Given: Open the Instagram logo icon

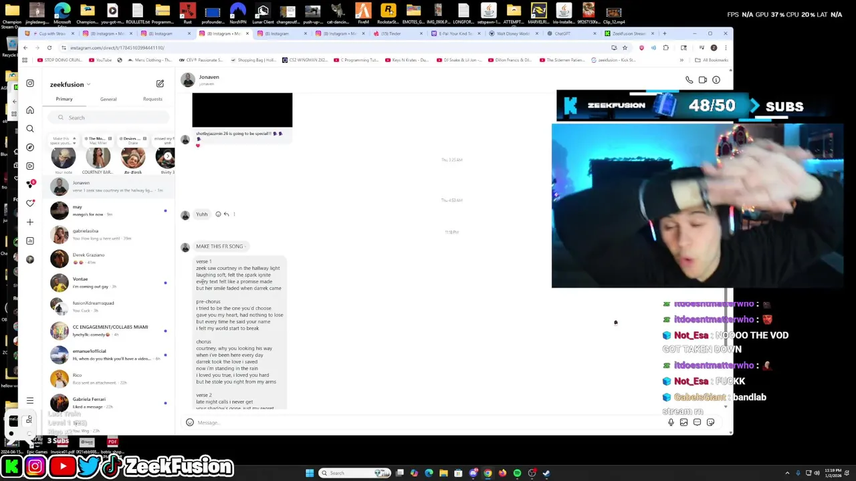Looking at the screenshot, I should point(29,84).
